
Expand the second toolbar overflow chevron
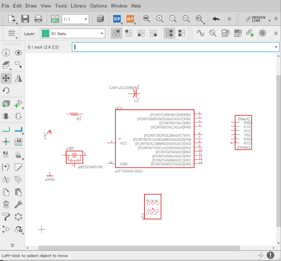tap(276, 33)
